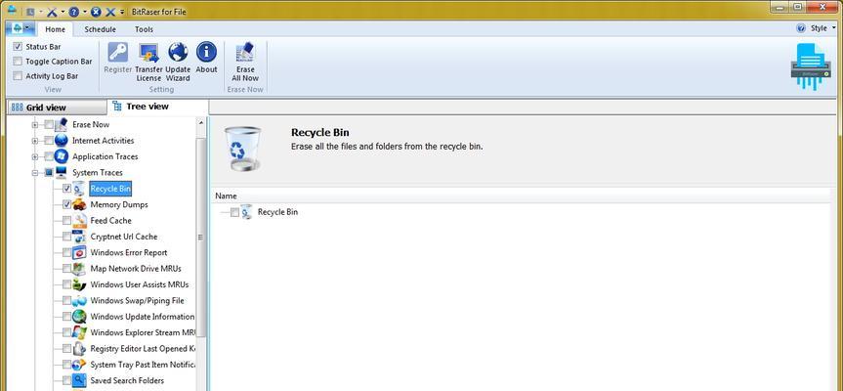Expand the Application Traces node
Viewport: 843px width, 391px height.
(x=35, y=157)
